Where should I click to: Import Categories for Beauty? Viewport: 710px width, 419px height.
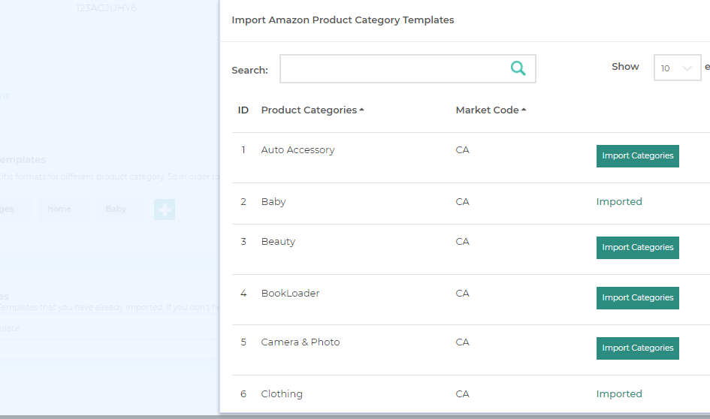tap(638, 248)
